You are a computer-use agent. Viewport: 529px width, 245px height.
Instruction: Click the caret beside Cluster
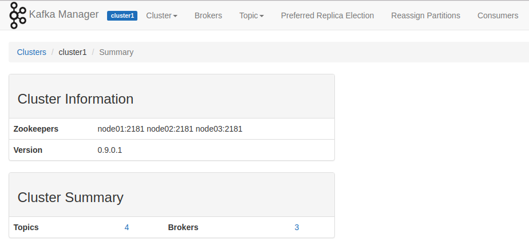point(175,16)
